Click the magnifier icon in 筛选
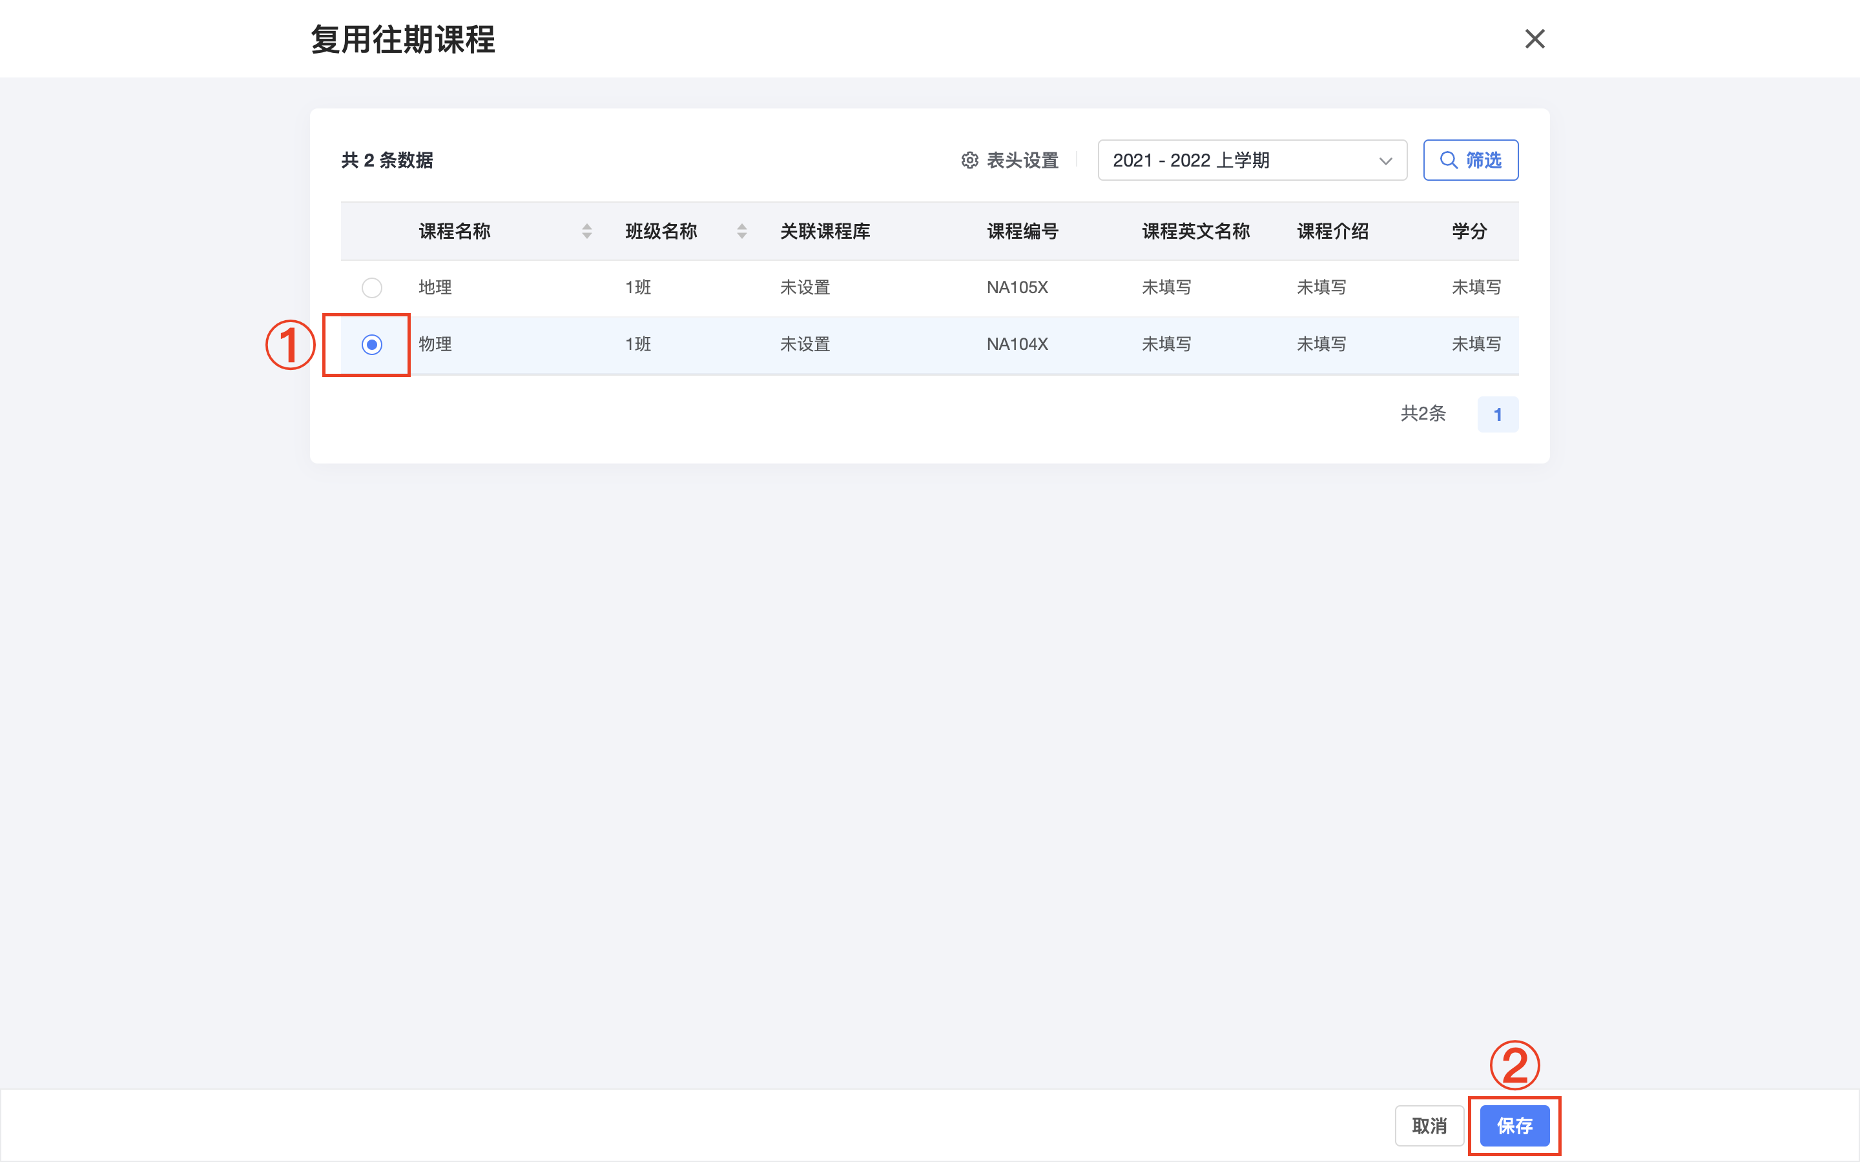This screenshot has width=1860, height=1162. coord(1448,160)
